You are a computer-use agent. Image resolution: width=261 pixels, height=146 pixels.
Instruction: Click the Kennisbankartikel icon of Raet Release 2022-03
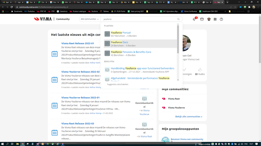click(144, 124)
